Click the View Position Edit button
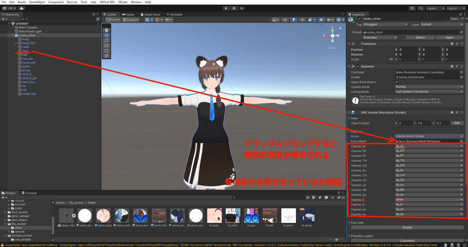The width and height of the screenshot is (468, 247). [x=457, y=123]
